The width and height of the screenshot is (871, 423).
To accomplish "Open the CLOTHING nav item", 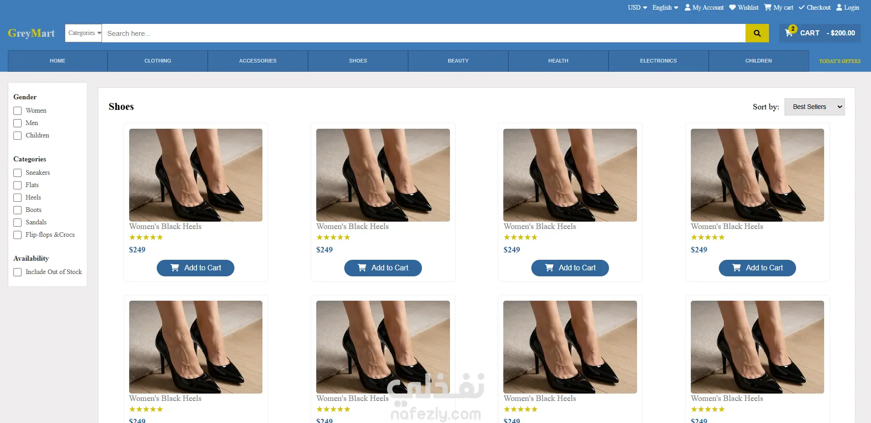I will tap(158, 61).
